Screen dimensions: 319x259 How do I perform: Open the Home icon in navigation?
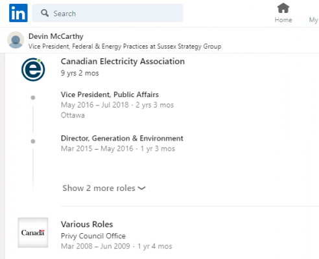click(283, 8)
